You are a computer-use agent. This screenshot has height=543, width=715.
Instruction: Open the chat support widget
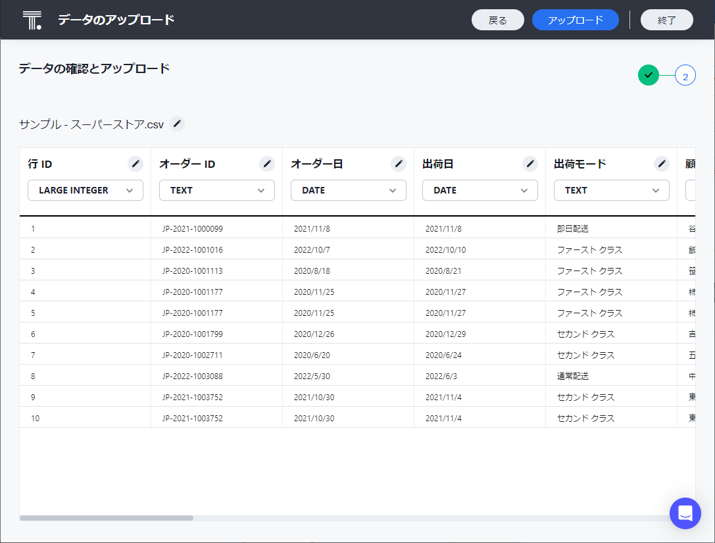click(x=685, y=513)
